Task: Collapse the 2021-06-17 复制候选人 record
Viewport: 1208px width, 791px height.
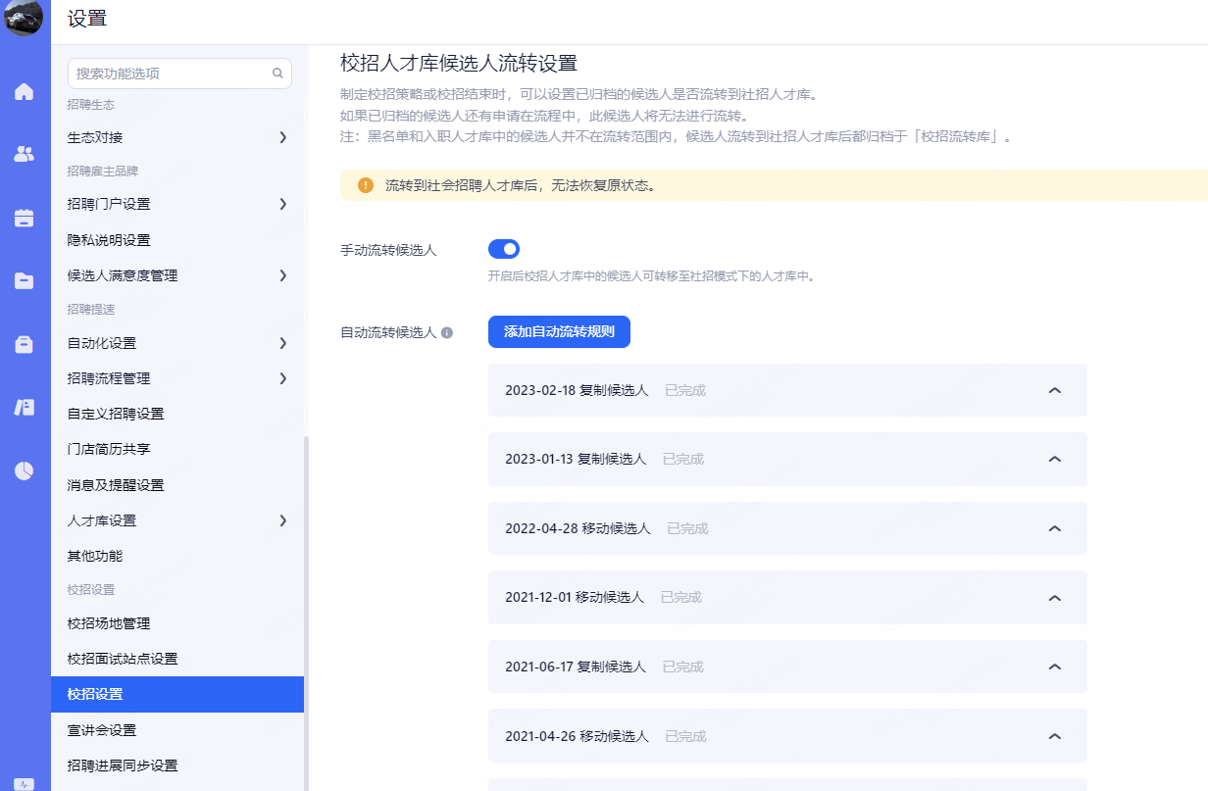Action: (x=1055, y=667)
